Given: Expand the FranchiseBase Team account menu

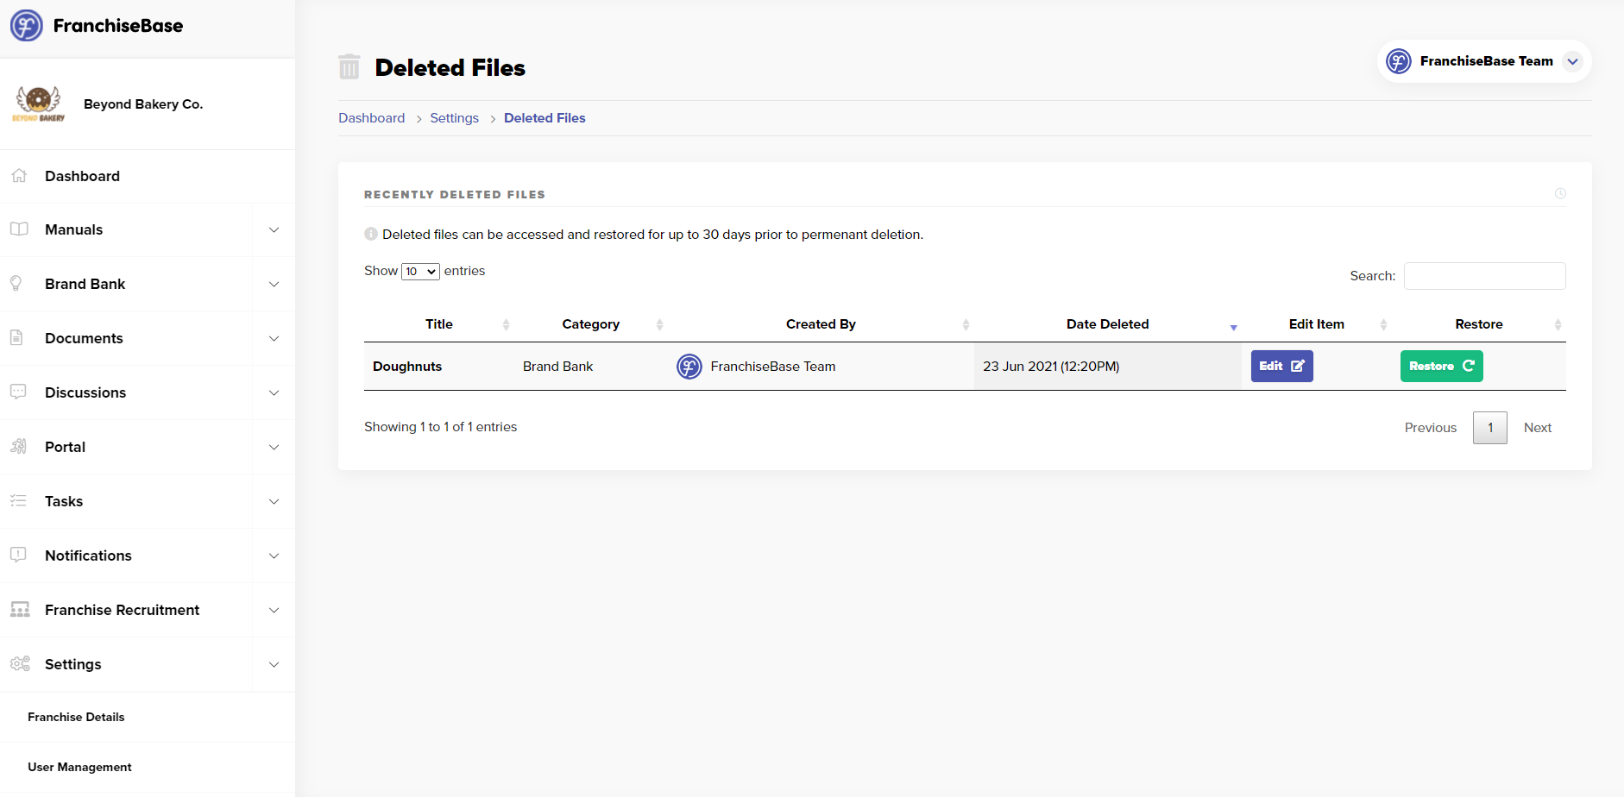Looking at the screenshot, I should coord(1572,61).
